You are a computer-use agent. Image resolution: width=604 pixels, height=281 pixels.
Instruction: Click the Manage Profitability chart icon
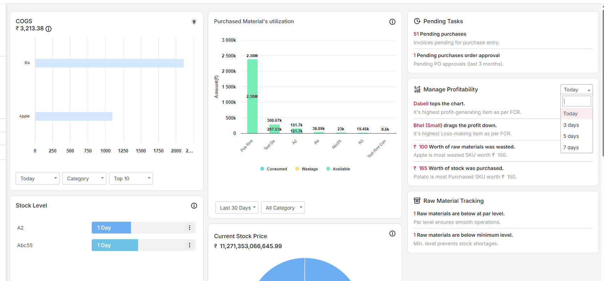(417, 89)
